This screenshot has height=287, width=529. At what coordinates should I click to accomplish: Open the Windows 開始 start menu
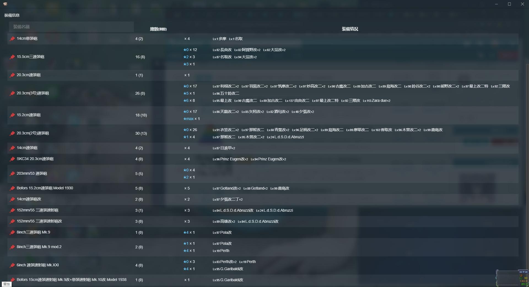[7, 284]
